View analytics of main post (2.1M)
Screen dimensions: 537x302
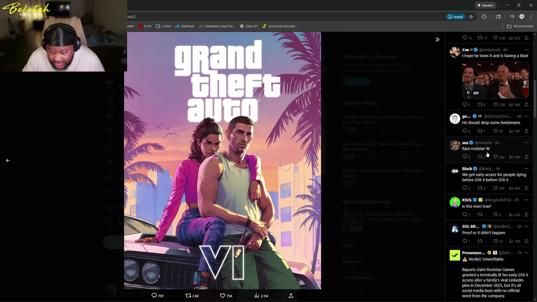261,296
